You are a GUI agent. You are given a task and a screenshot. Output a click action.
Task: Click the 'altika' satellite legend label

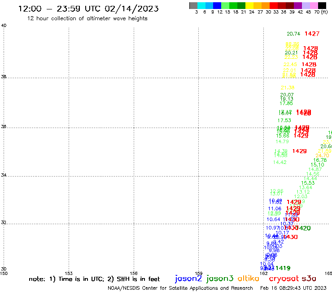[249, 278]
